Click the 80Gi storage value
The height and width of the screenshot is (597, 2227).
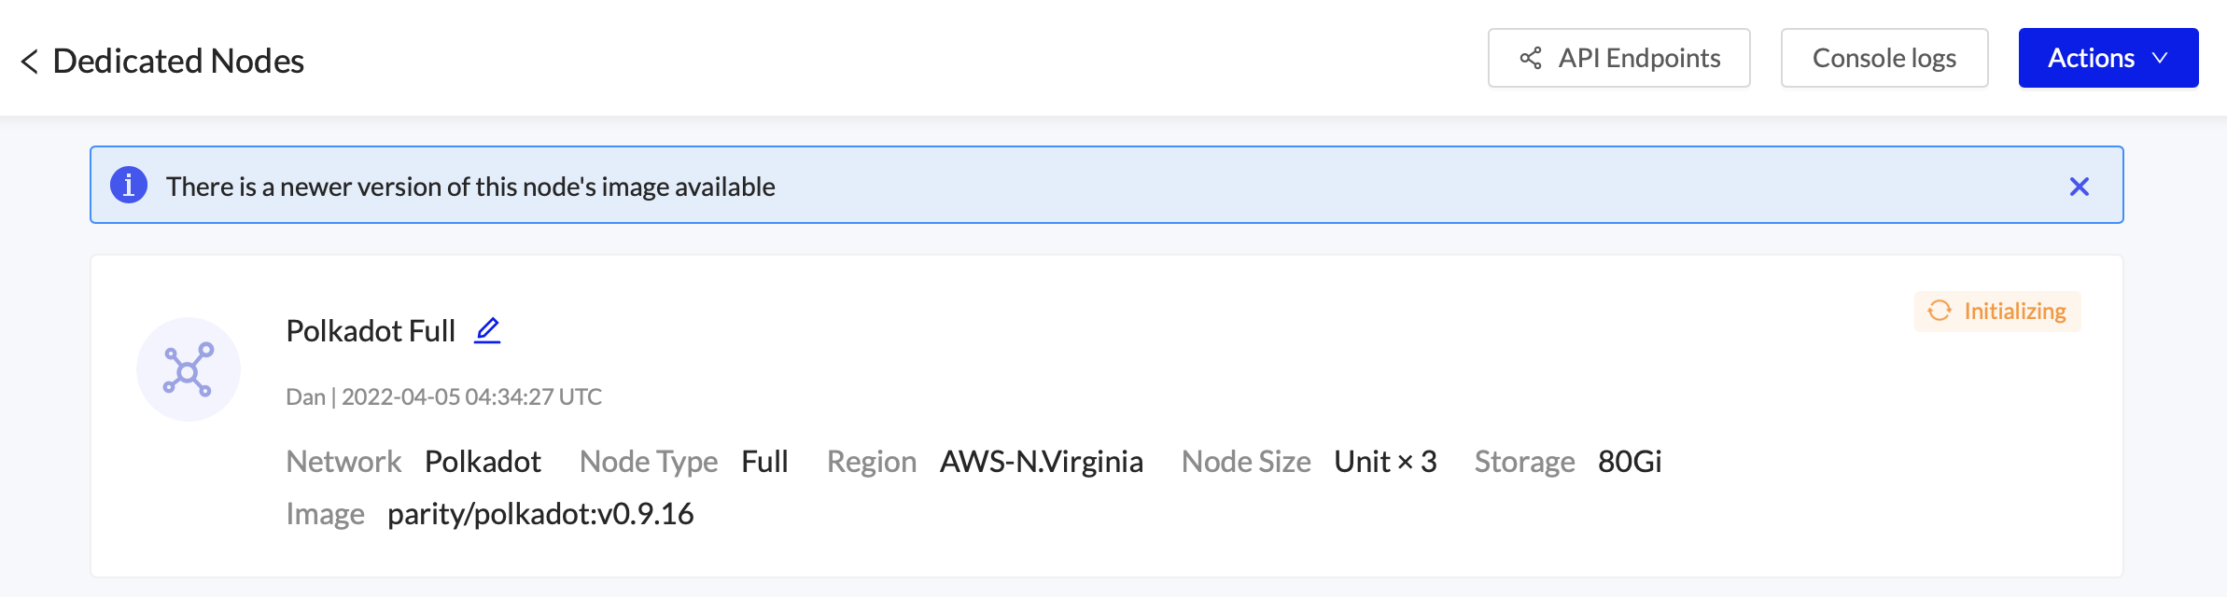1630,462
